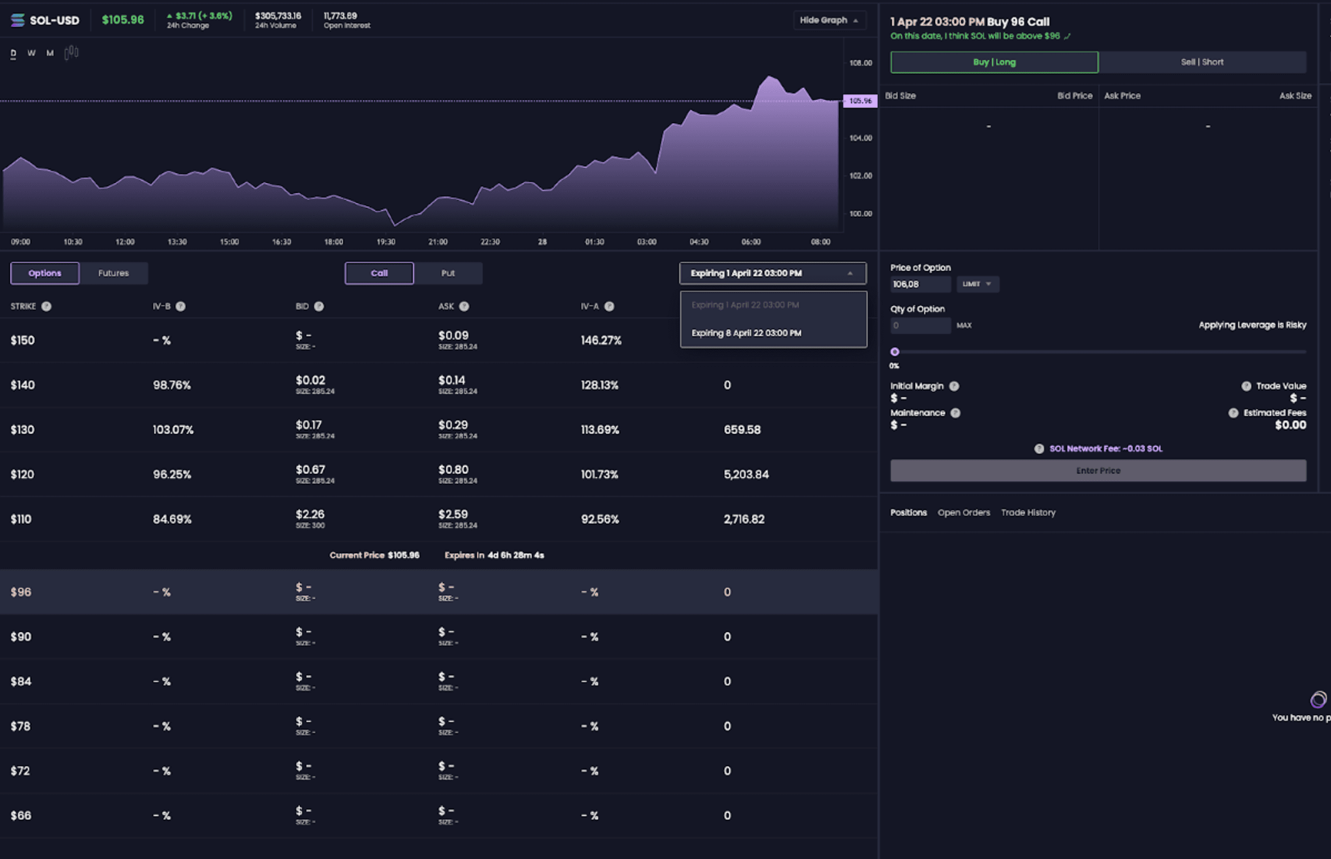Open the IV-A column help icon
The height and width of the screenshot is (859, 1331).
609,306
